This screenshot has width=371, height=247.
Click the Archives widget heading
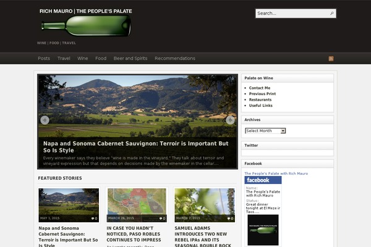[252, 120]
